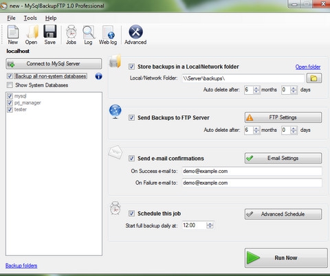The height and width of the screenshot is (276, 330).
Task: Open a saved job via Open icon
Action: 32,35
